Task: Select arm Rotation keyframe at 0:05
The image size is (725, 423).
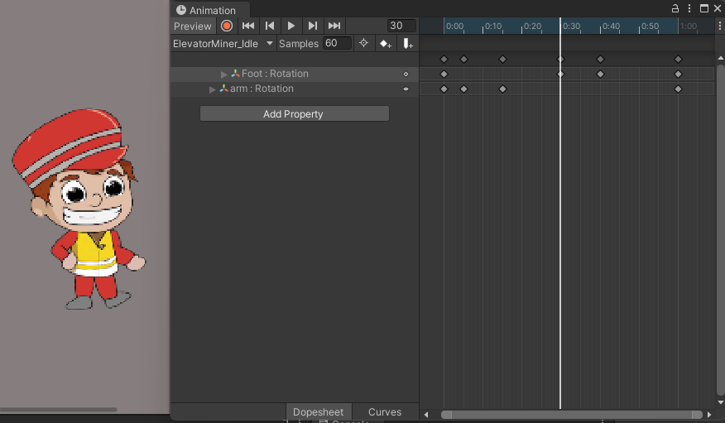Action: [463, 89]
